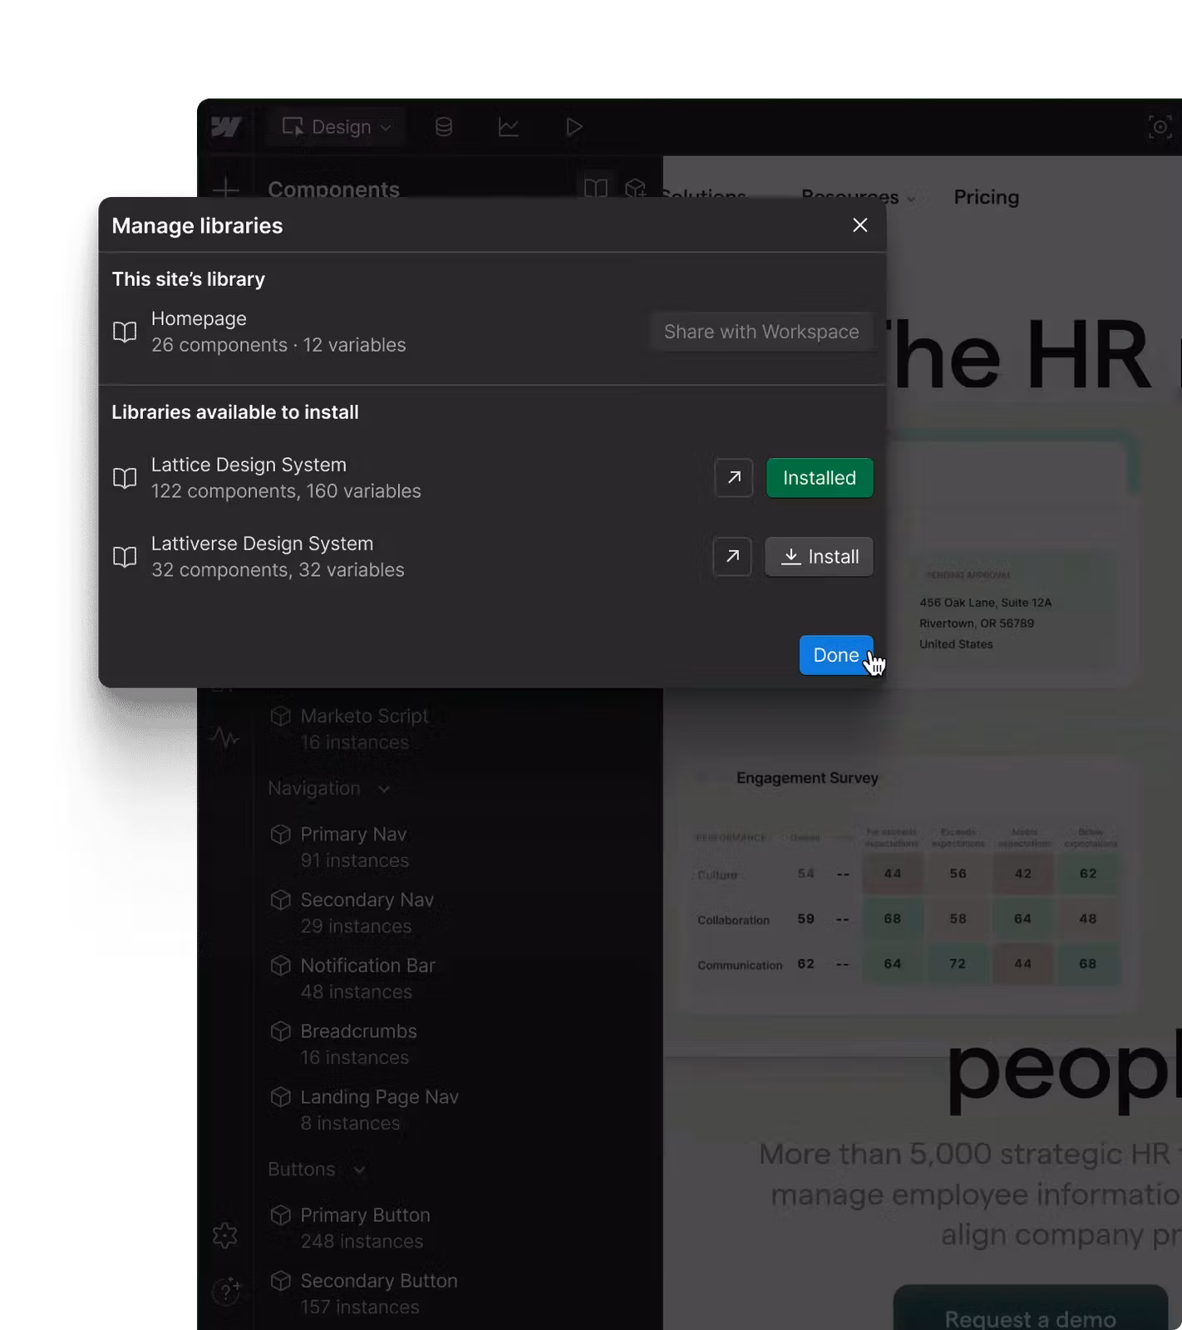Close the Manage libraries dialog

pyautogui.click(x=859, y=225)
